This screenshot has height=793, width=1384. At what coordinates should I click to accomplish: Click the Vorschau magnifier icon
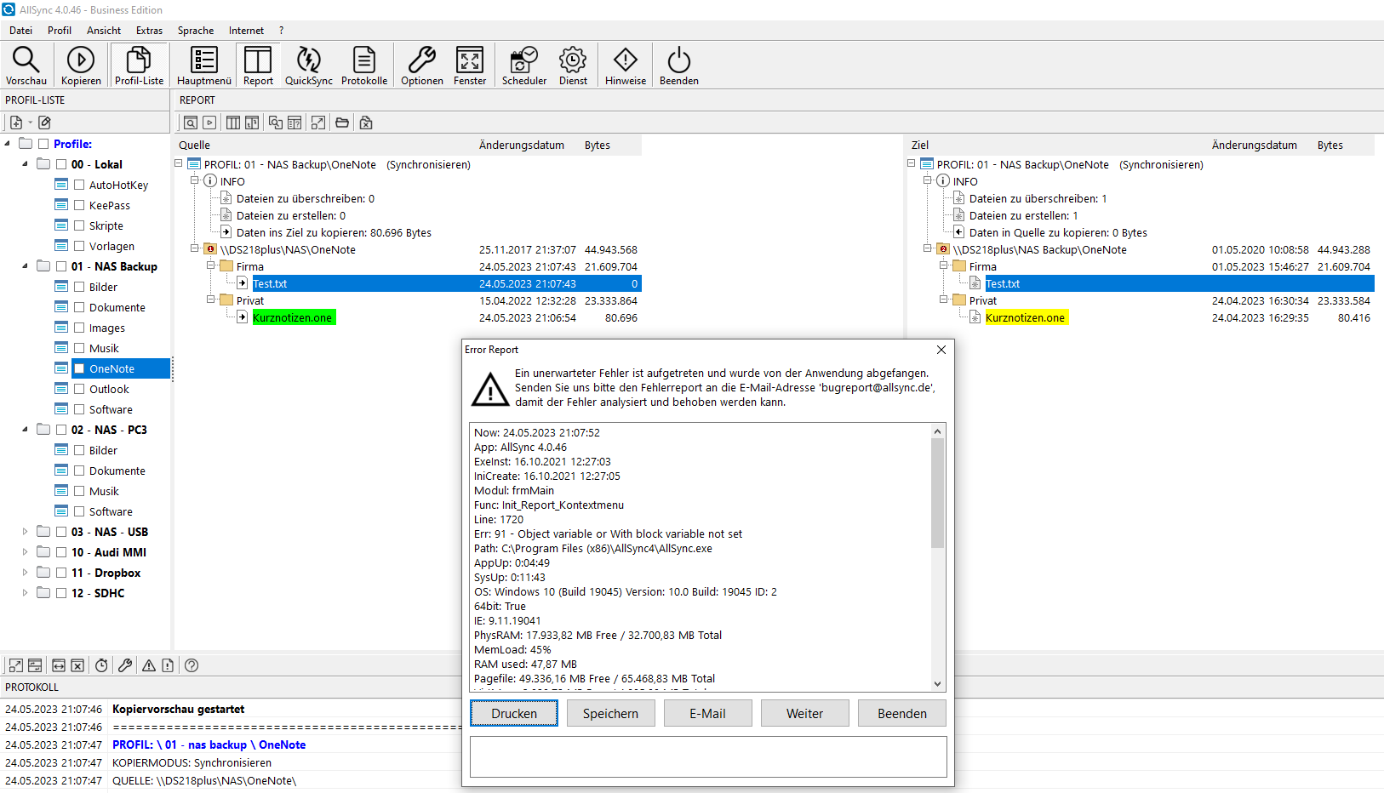tap(26, 60)
